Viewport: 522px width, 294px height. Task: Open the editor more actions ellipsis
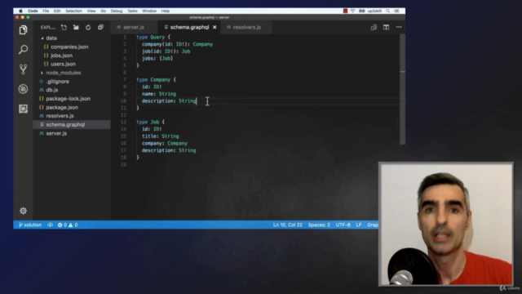click(399, 27)
